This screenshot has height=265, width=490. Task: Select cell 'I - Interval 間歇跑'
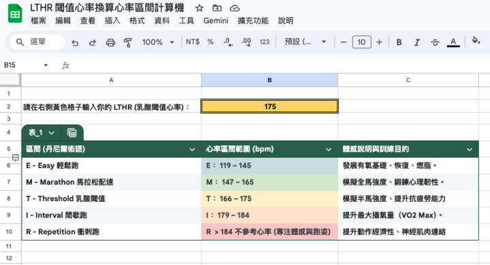[112, 215]
